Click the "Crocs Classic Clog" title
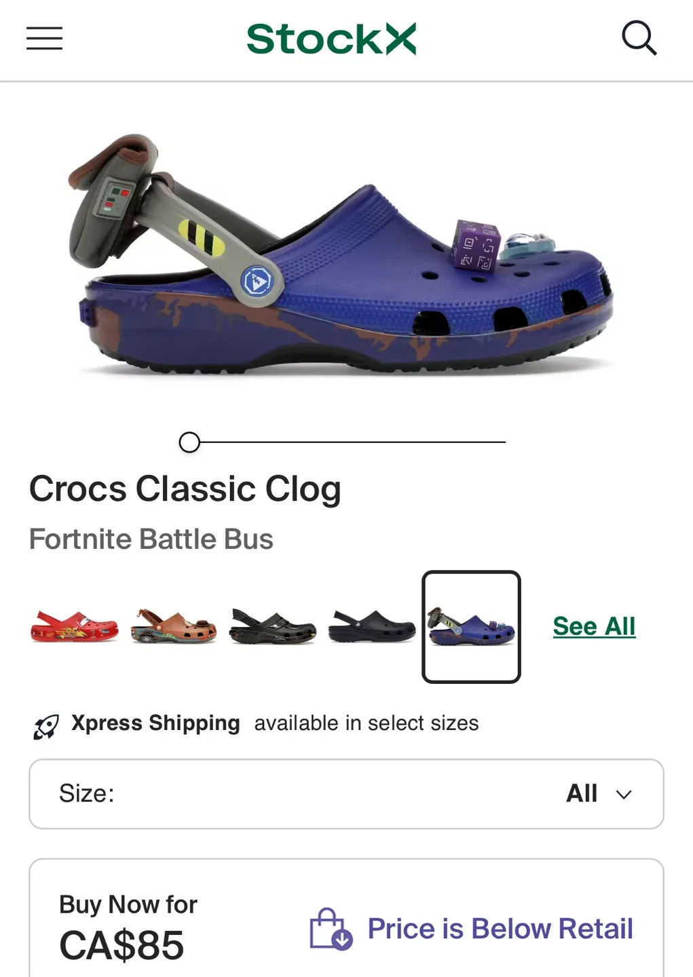Viewport: 693px width, 977px height. pyautogui.click(x=185, y=488)
